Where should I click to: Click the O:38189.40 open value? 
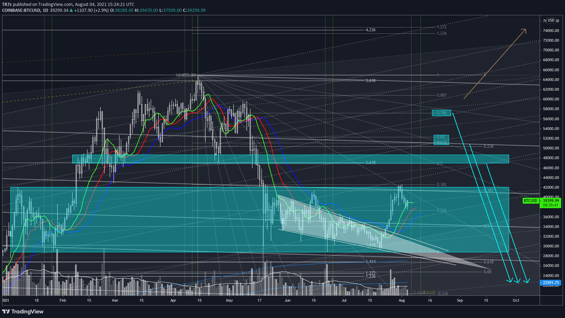click(122, 10)
